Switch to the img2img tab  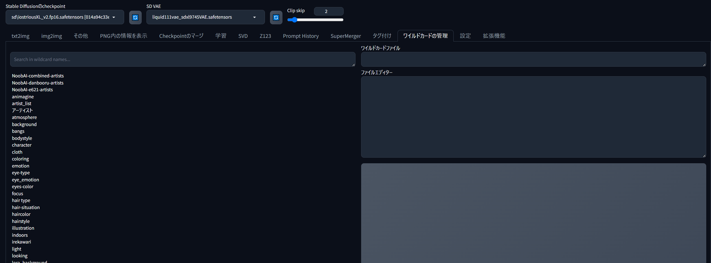[52, 36]
